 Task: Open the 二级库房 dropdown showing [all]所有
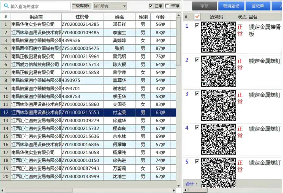[110, 6]
